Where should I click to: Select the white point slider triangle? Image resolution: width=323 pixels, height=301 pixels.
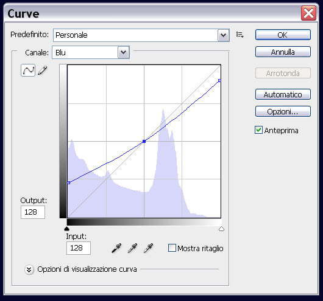(x=221, y=229)
